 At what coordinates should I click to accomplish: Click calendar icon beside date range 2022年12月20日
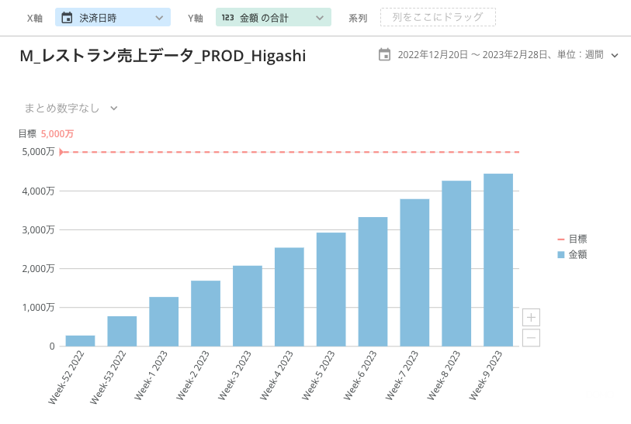(384, 54)
